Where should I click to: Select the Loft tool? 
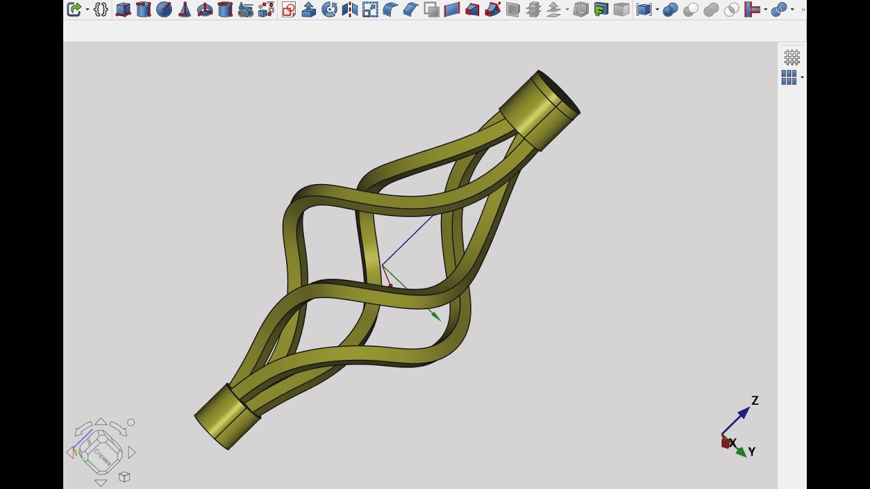coord(472,10)
